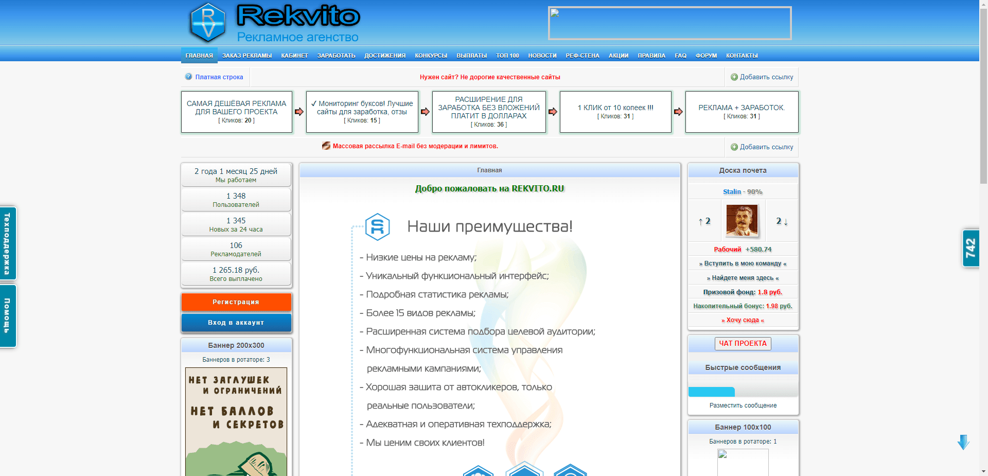Click the blue down-arrow at bottom right
This screenshot has width=988, height=476.
(x=962, y=442)
